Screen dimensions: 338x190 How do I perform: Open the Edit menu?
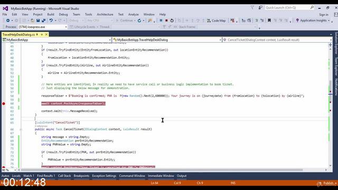pos(14,14)
